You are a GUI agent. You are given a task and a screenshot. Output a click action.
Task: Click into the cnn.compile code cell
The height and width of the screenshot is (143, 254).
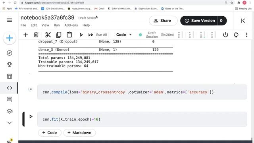[x=142, y=92]
